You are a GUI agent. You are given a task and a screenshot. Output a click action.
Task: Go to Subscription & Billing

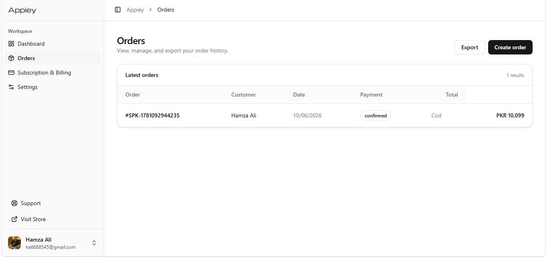coord(52,73)
